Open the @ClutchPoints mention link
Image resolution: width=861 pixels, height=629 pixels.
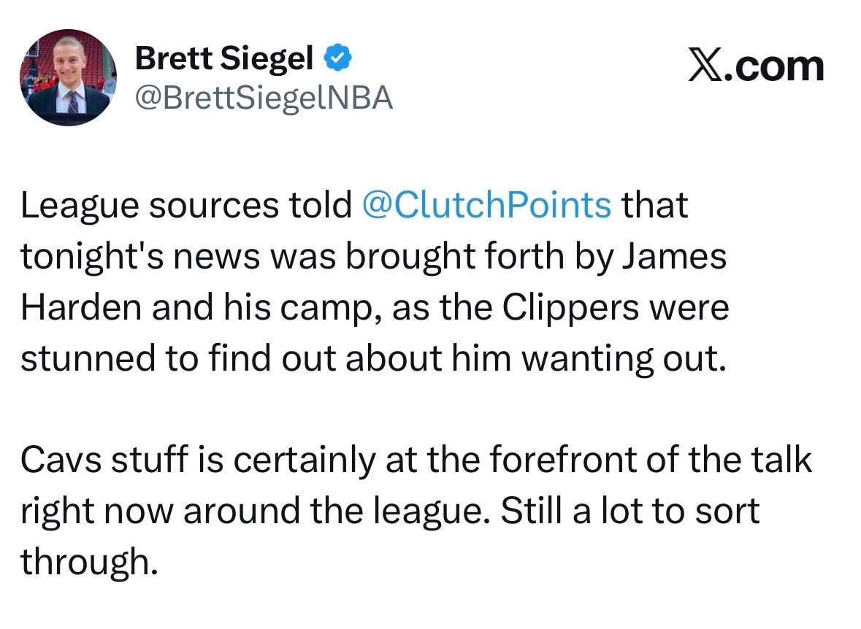486,206
